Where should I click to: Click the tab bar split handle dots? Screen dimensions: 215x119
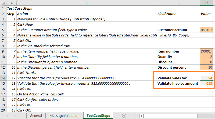point(135,116)
